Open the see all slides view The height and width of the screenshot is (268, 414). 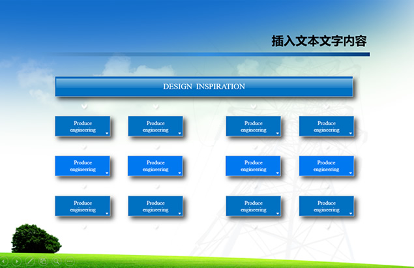click(43, 261)
